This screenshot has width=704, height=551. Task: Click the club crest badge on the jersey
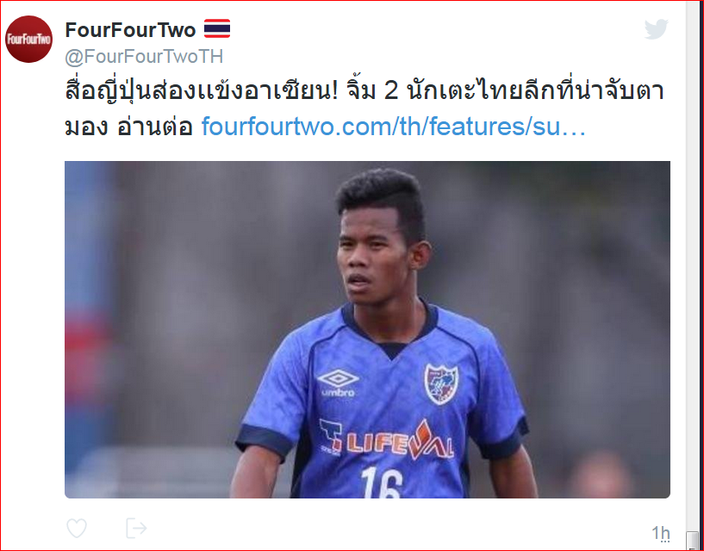441,384
